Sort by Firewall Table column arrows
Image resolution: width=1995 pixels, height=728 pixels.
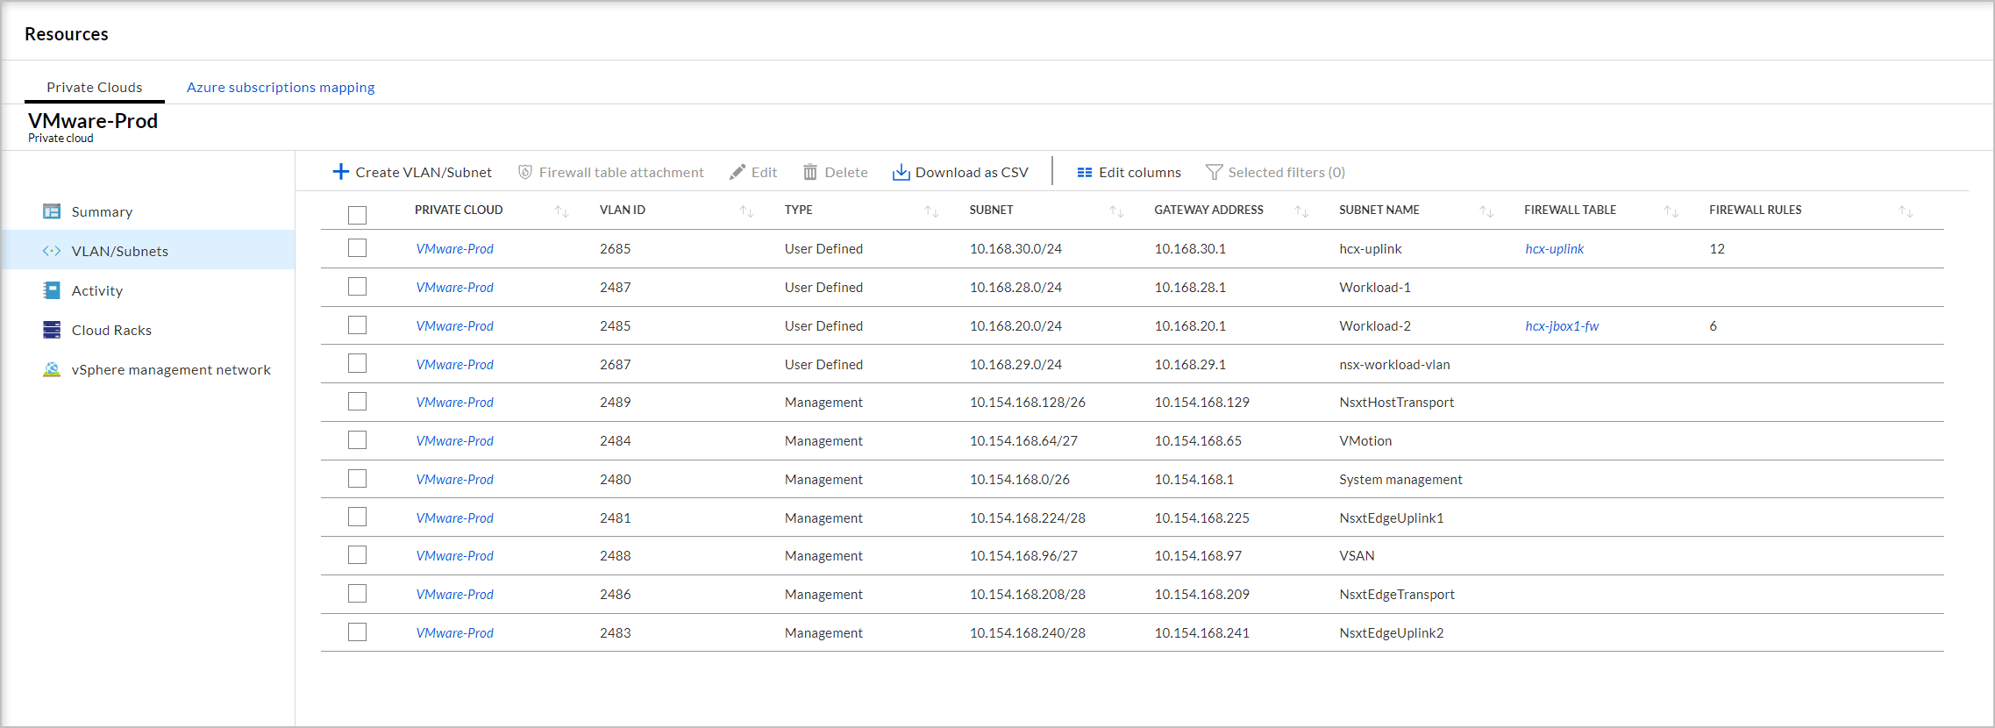point(1672,211)
